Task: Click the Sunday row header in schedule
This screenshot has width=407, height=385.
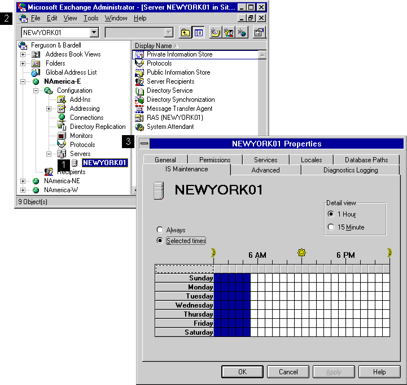Action: (184, 278)
